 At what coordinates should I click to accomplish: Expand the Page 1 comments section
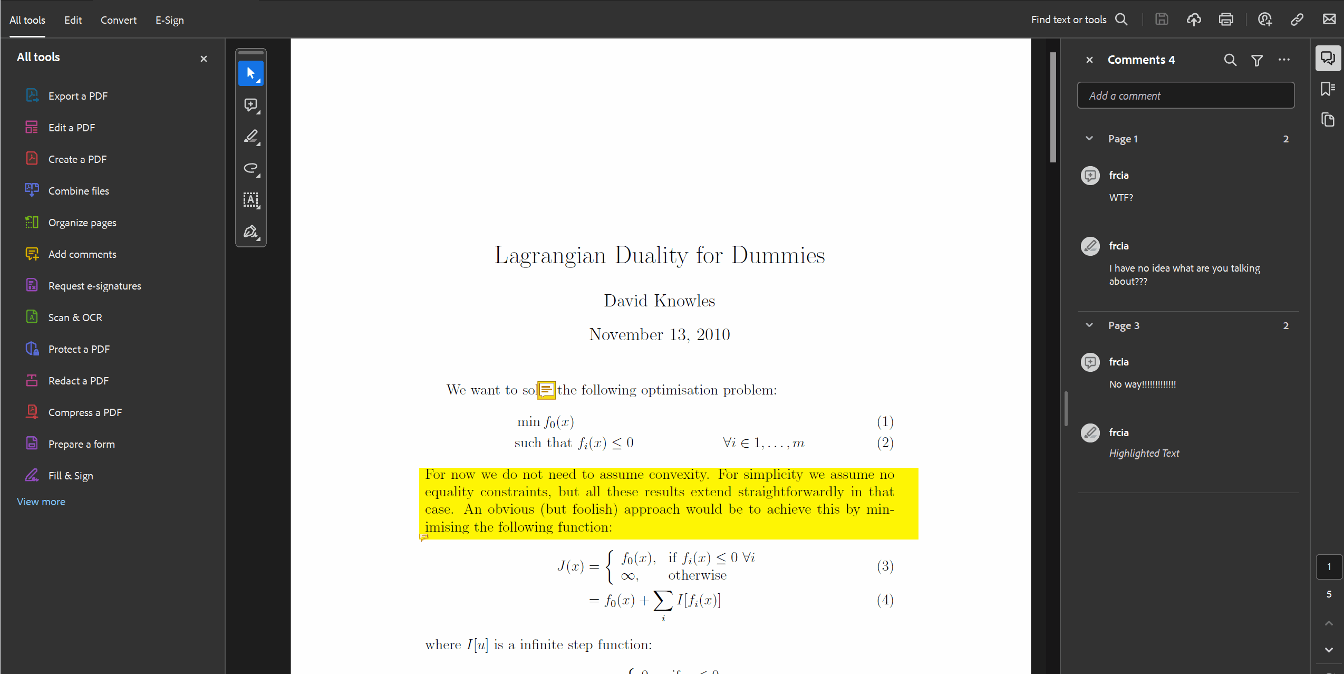[x=1090, y=138]
